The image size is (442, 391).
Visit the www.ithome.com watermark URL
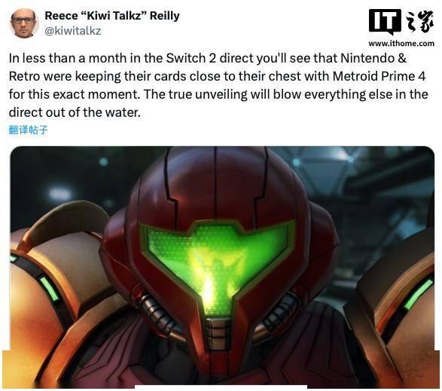click(401, 44)
